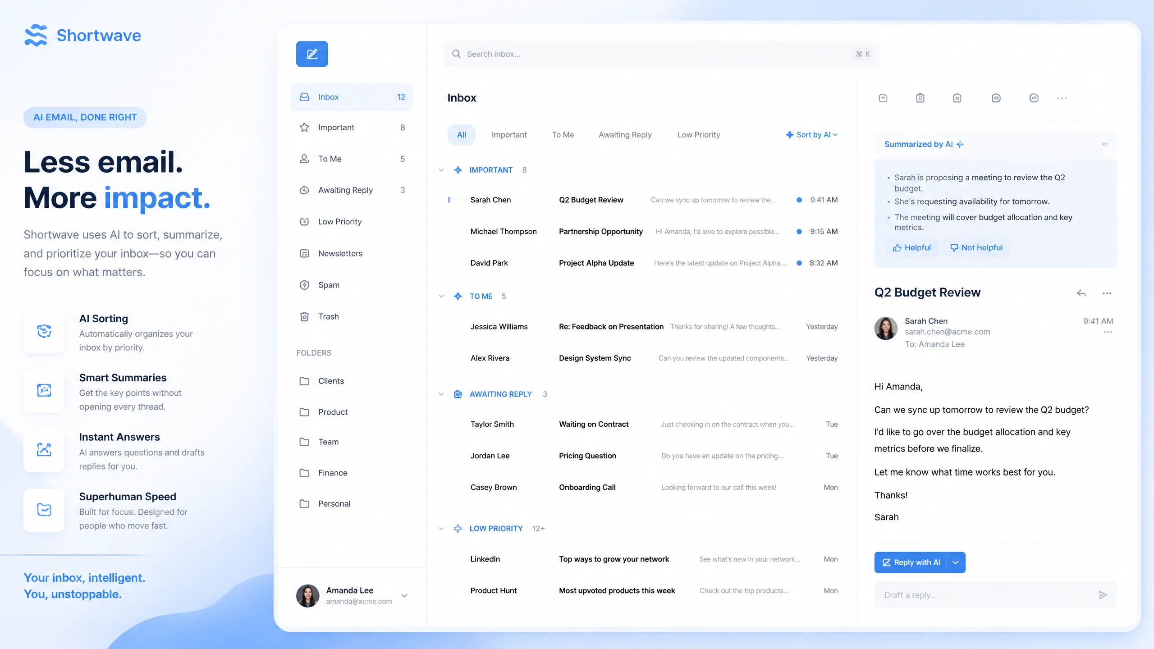Open the Sort by AI dropdown

[811, 135]
